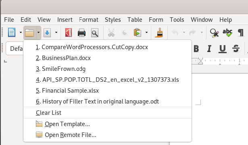248x145 pixels.
Task: Click the Open folder toolbar icon
Action: click(29, 33)
